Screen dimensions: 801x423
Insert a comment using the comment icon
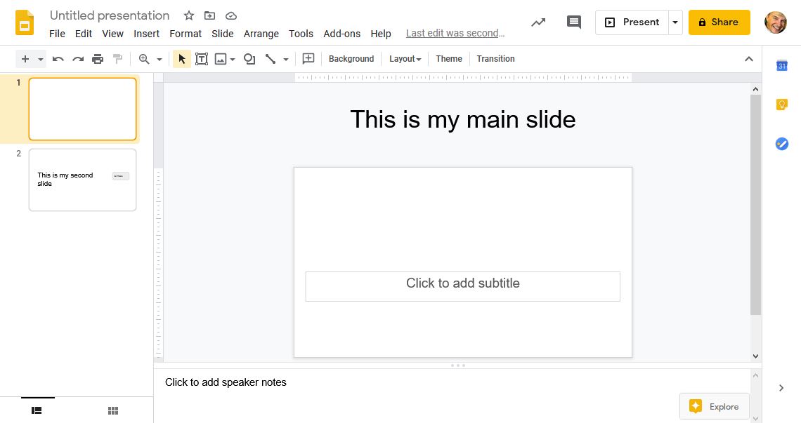pyautogui.click(x=308, y=59)
